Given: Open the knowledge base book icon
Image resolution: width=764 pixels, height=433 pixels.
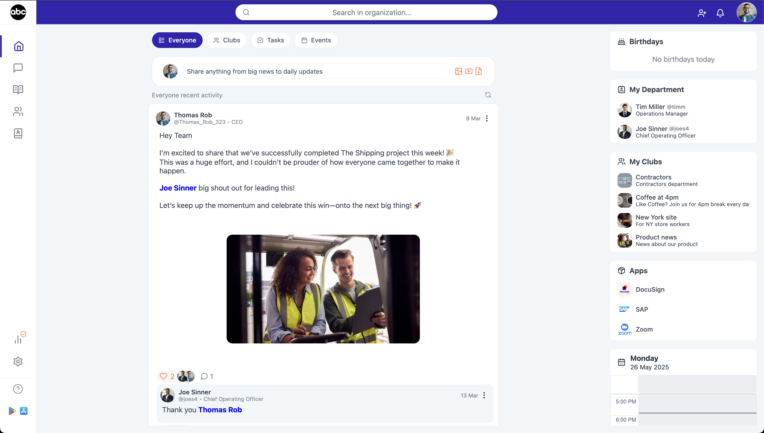Looking at the screenshot, I should (x=18, y=90).
